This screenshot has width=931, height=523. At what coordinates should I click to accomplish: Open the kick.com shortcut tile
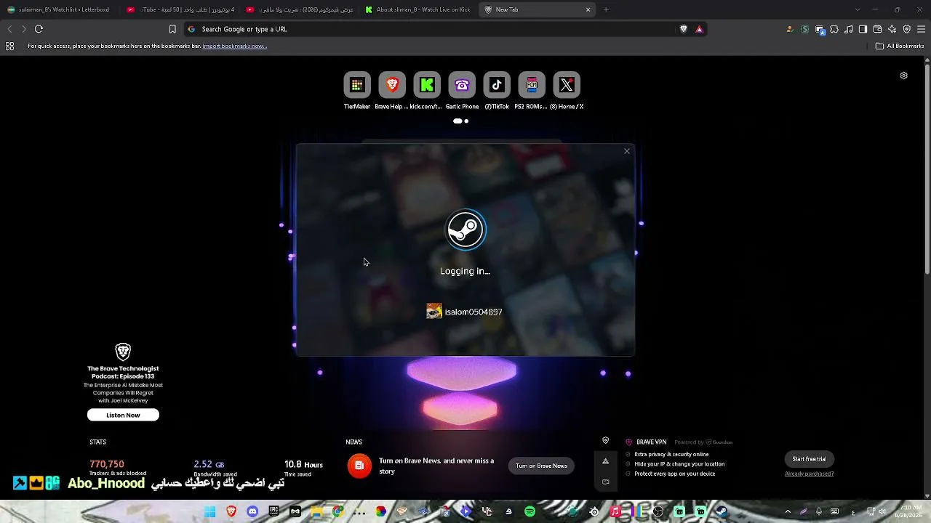point(427,86)
